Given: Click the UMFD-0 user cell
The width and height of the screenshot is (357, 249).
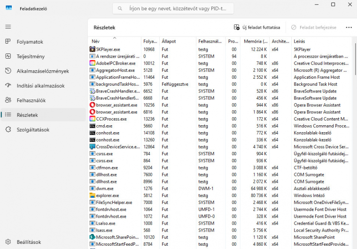Looking at the screenshot, I should [x=207, y=216].
